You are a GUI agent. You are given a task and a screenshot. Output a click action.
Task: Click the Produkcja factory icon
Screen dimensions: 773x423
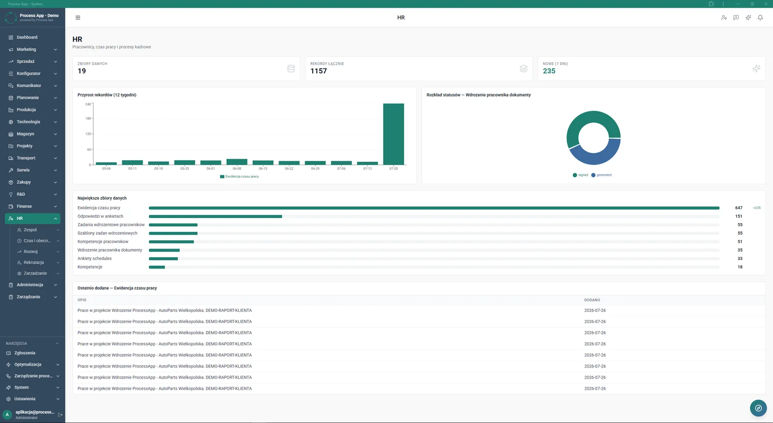11,110
